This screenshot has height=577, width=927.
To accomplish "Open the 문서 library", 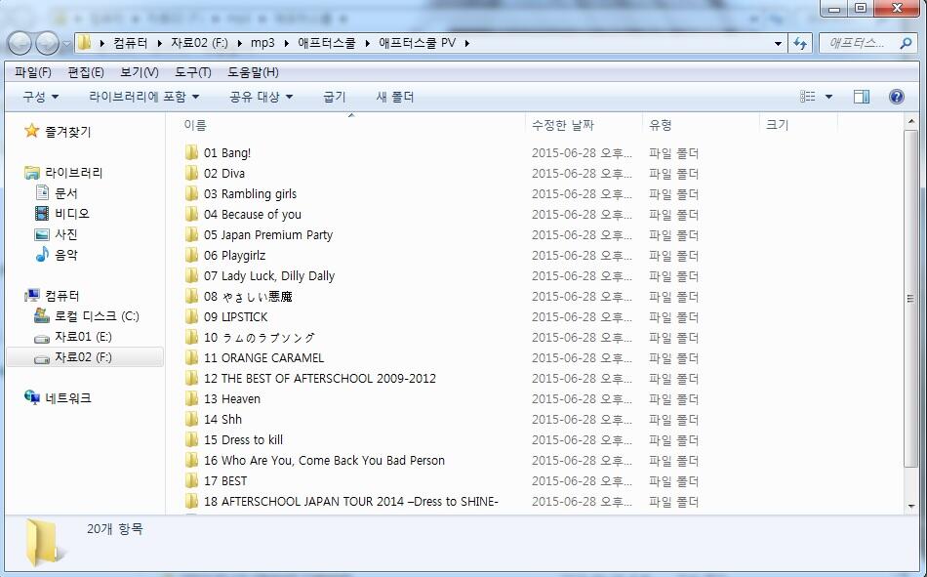I will 66,193.
